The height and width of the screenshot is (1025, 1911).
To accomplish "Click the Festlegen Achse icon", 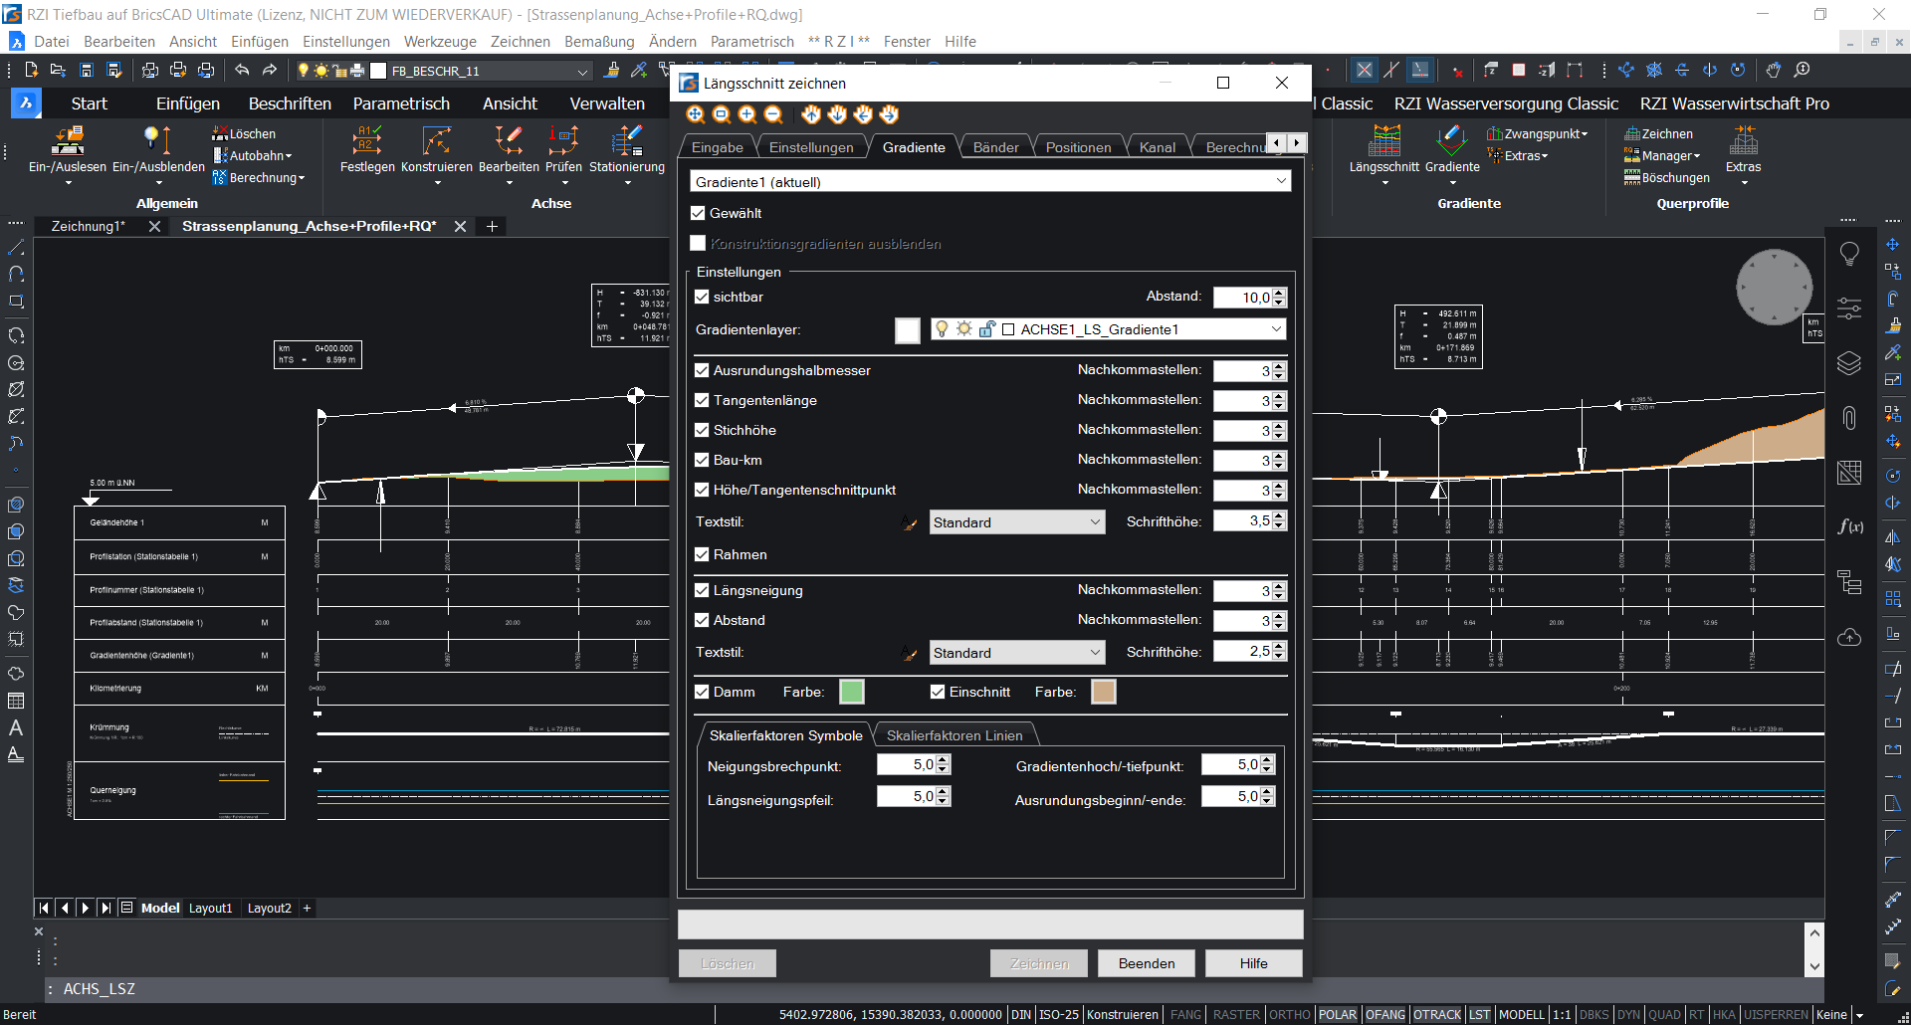I will tap(367, 141).
